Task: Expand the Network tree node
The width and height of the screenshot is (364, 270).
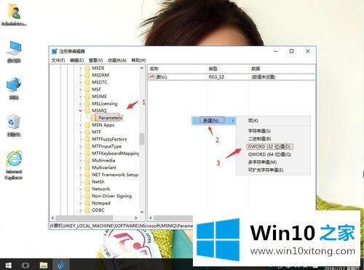Action: tap(80, 189)
